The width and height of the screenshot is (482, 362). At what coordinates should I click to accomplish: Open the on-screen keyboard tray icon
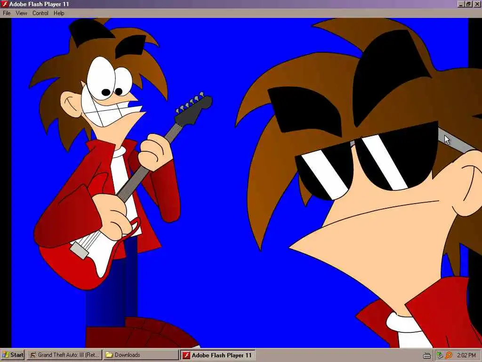(x=426, y=356)
